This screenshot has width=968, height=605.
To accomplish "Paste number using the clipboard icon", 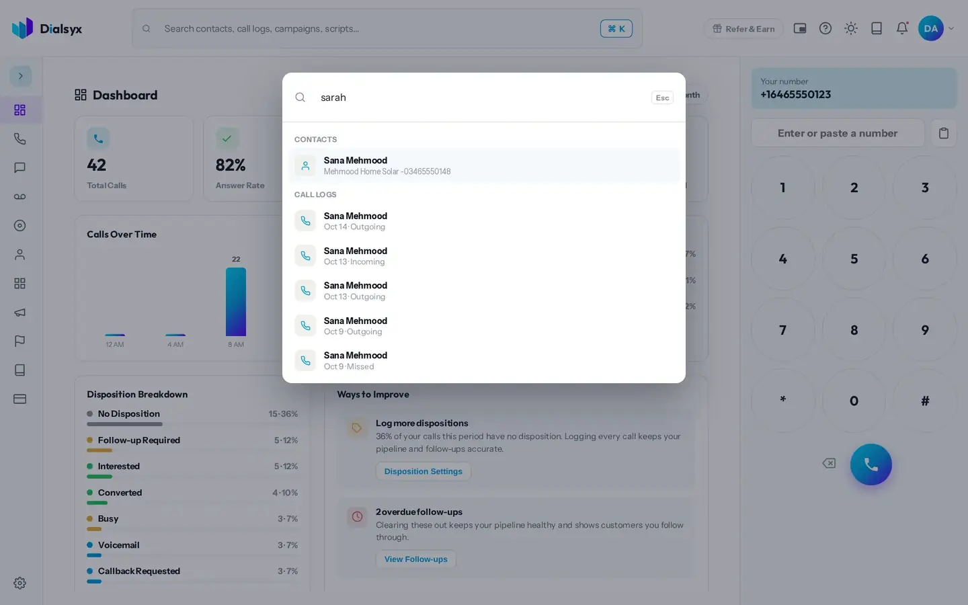I will 944,133.
